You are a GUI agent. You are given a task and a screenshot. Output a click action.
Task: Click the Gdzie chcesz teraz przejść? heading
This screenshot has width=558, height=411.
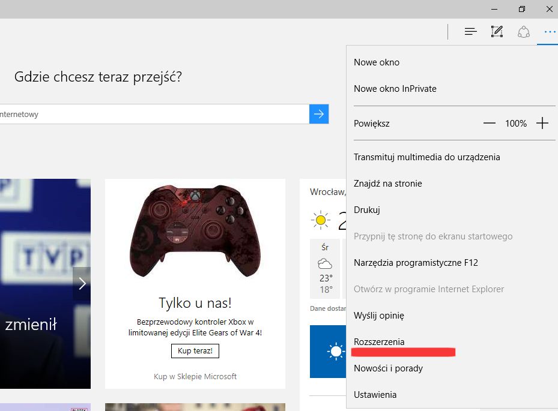tap(99, 77)
